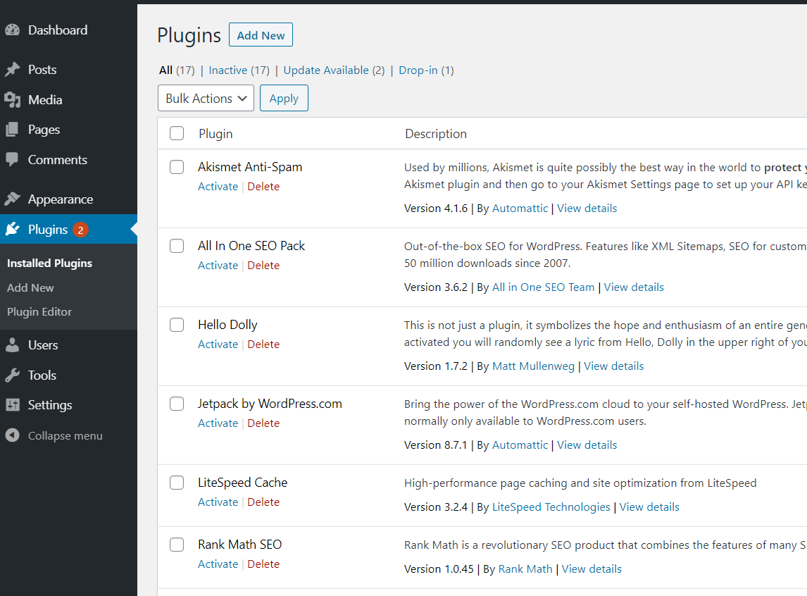Click the Description column header
The image size is (807, 596).
coord(436,134)
